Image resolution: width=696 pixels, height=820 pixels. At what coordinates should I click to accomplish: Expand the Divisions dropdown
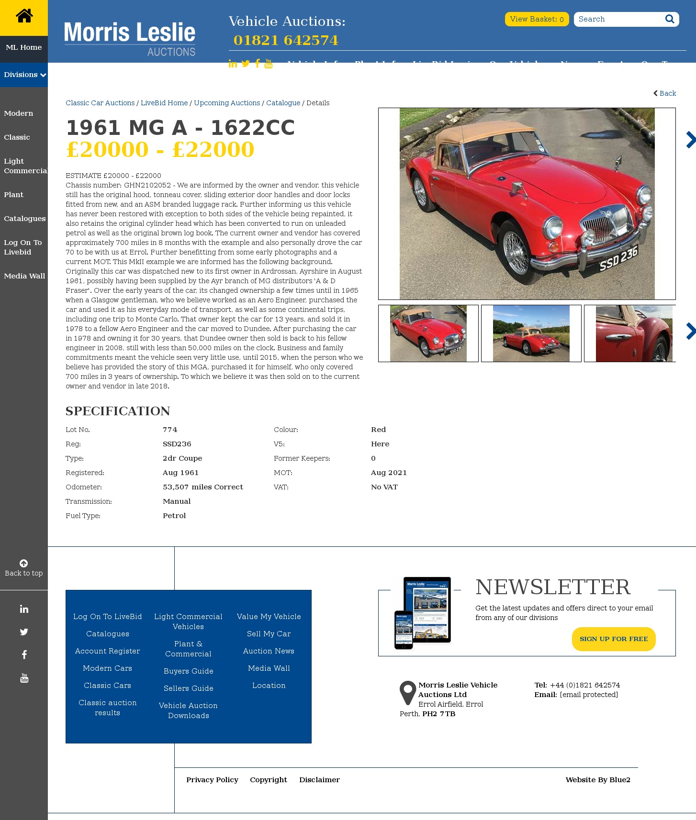click(x=24, y=75)
